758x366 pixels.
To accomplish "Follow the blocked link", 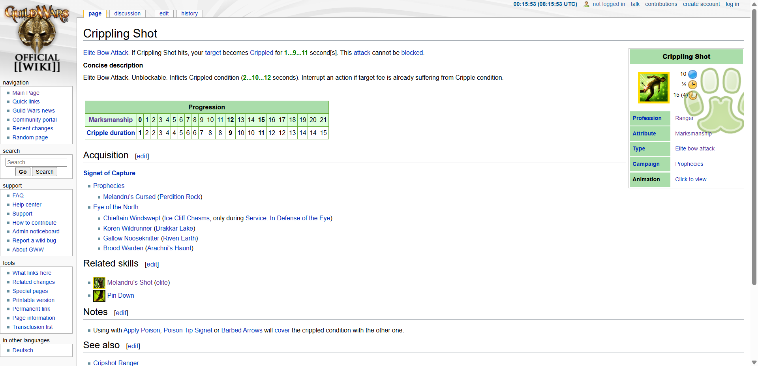I will [412, 53].
